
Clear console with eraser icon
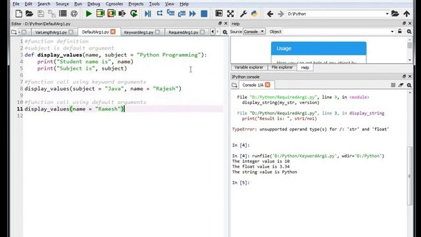click(401, 85)
